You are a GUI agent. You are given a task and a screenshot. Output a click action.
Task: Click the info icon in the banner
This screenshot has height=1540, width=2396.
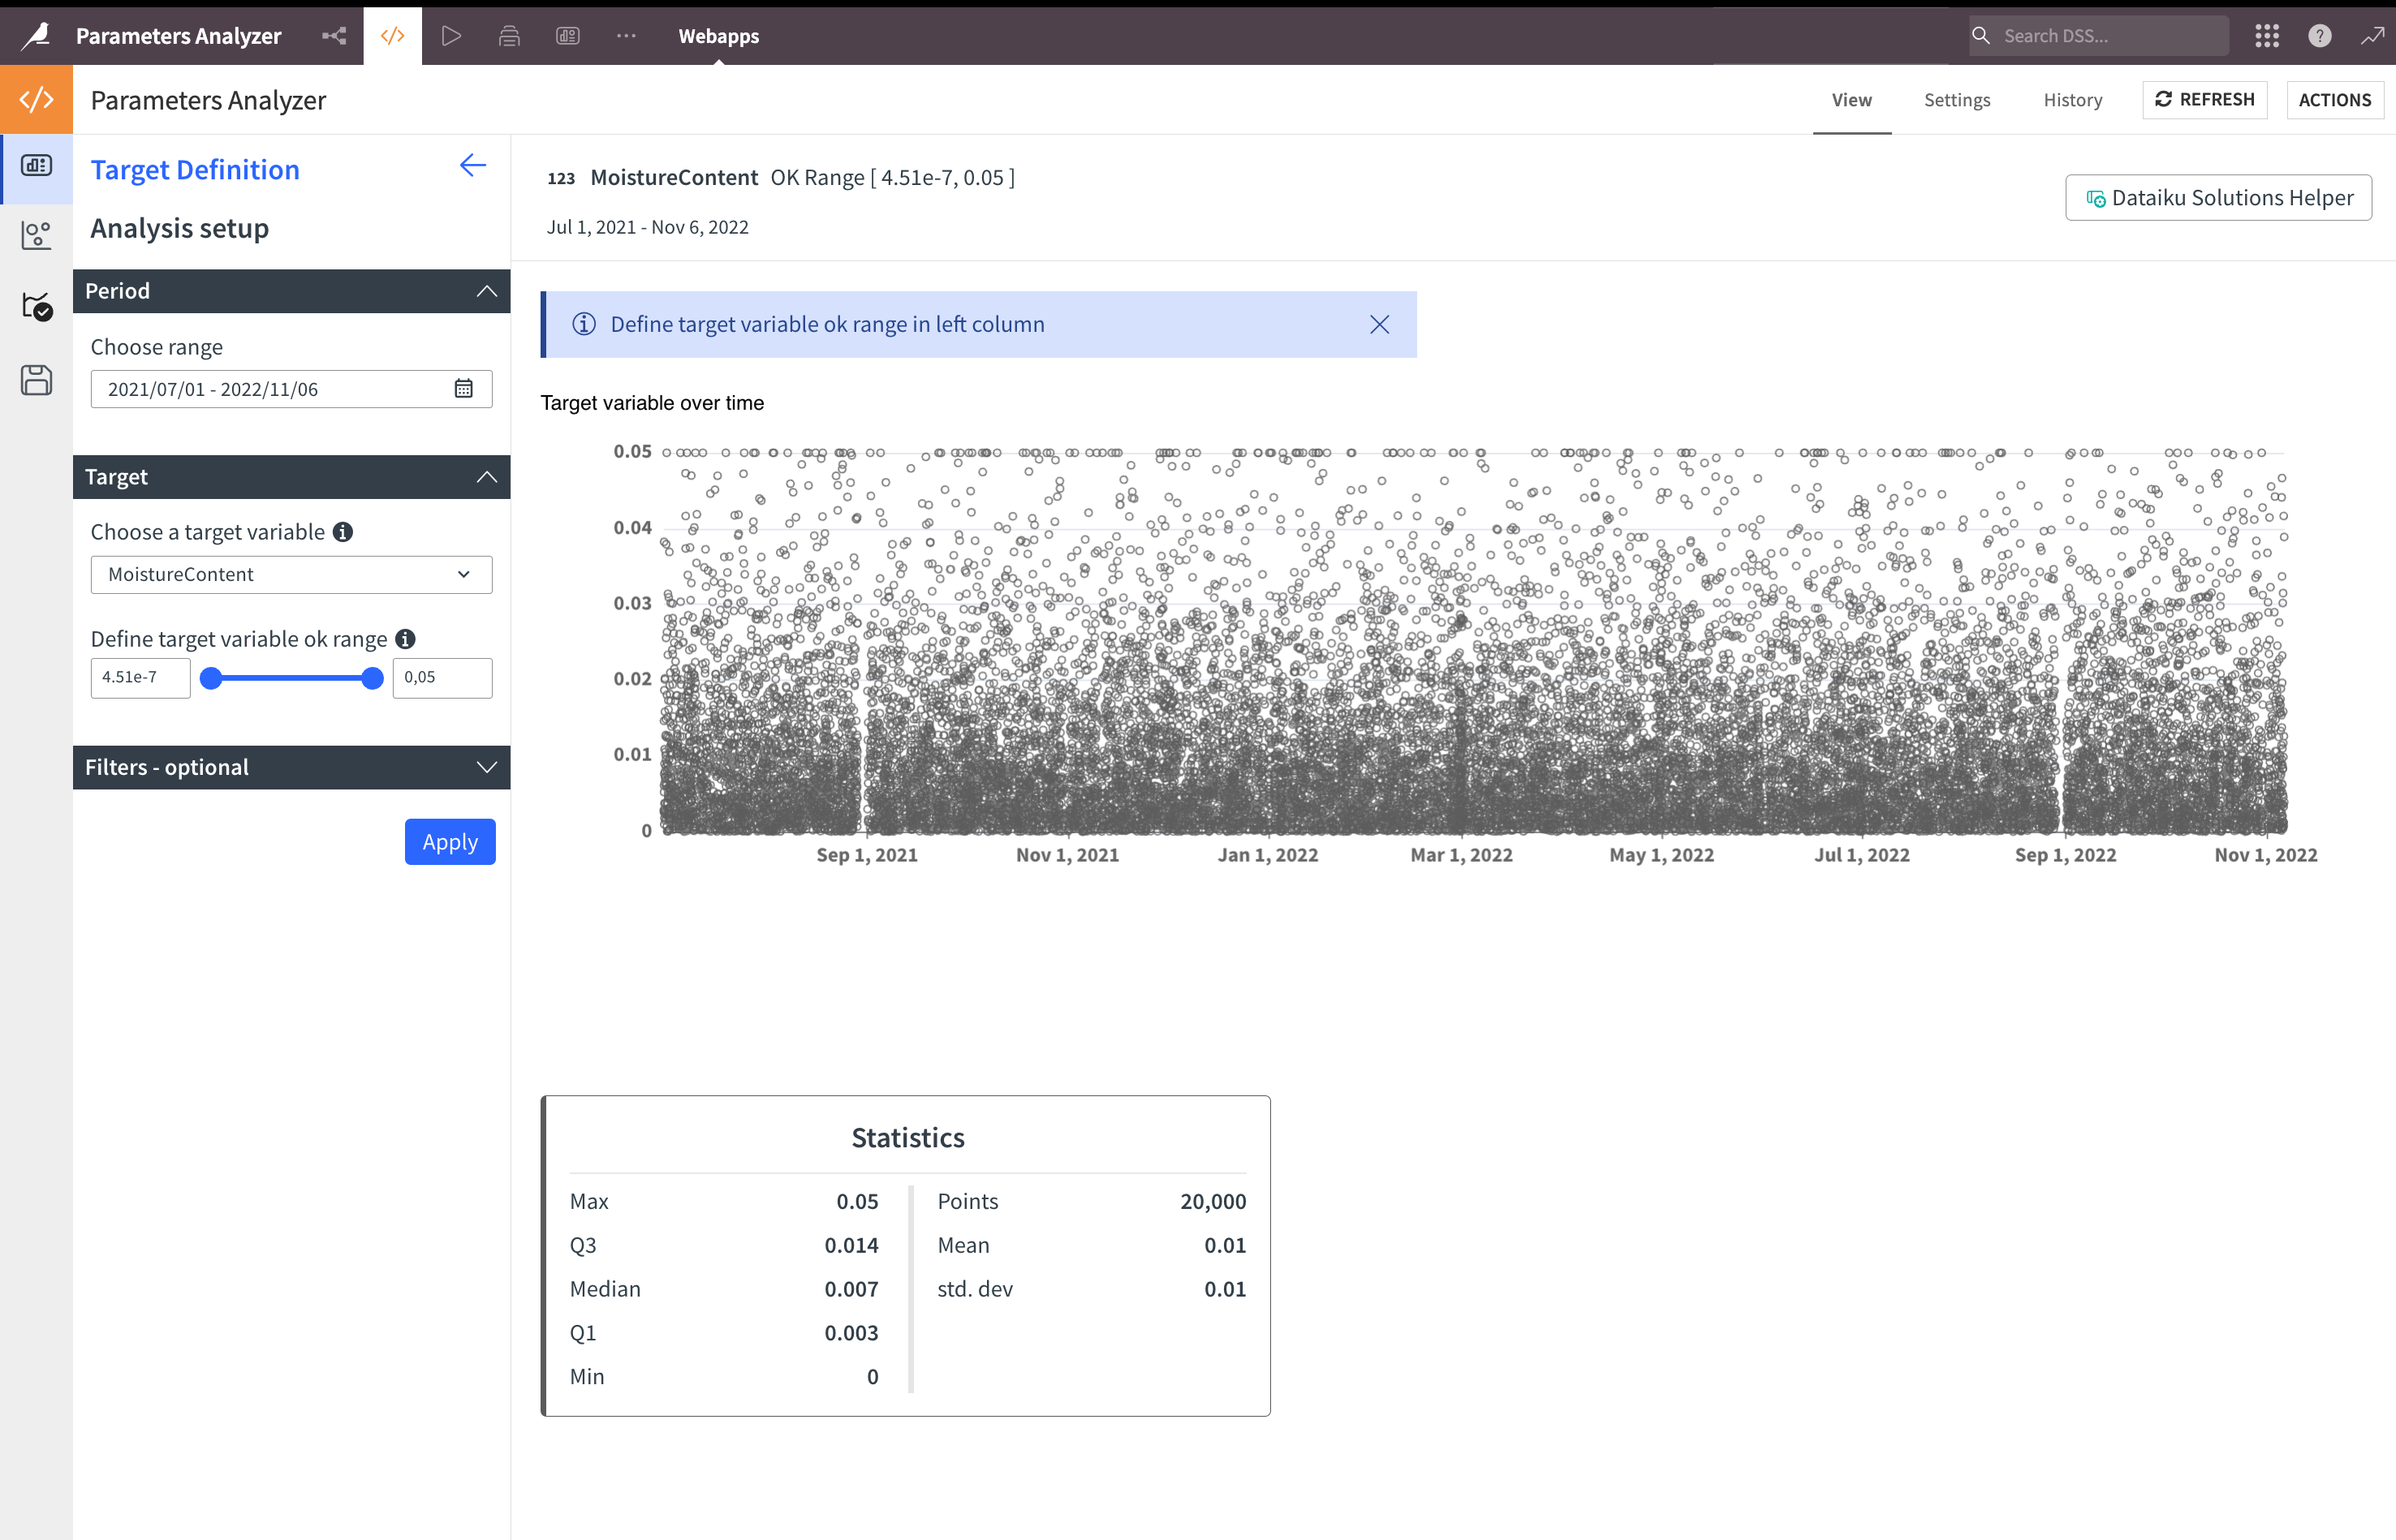584,325
